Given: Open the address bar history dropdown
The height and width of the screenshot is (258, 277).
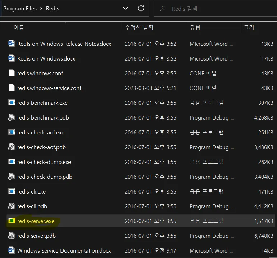Looking at the screenshot, I should pos(126,8).
